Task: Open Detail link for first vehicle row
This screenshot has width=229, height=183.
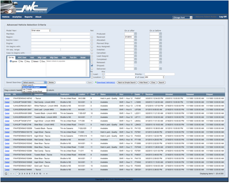Action: point(7,99)
